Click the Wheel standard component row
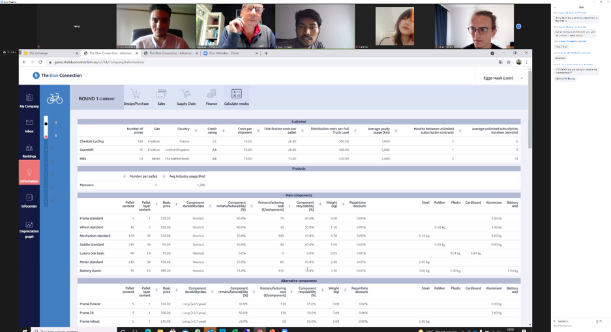Viewport: 611px width, 332px height. pos(299,227)
